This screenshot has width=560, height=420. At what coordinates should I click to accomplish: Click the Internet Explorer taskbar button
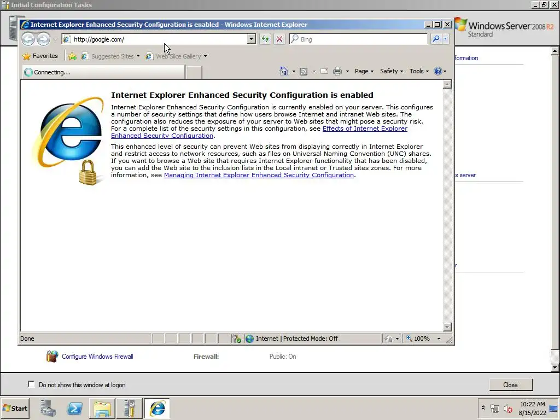(157, 408)
